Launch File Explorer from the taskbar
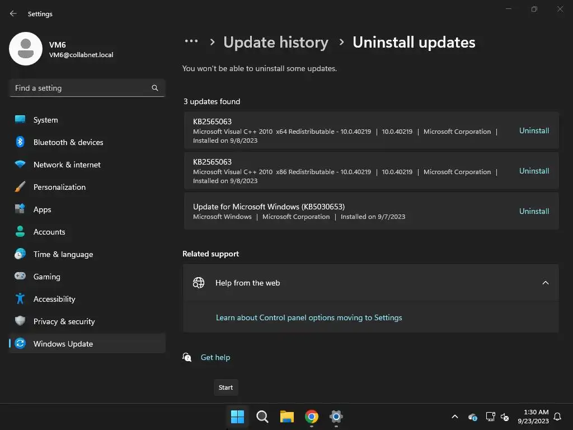 (x=287, y=417)
